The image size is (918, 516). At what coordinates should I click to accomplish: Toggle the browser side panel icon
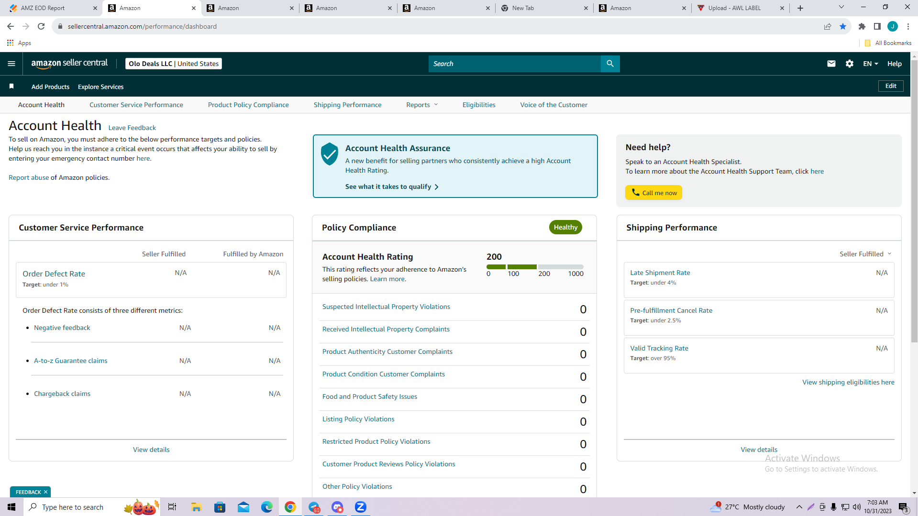coord(877,26)
